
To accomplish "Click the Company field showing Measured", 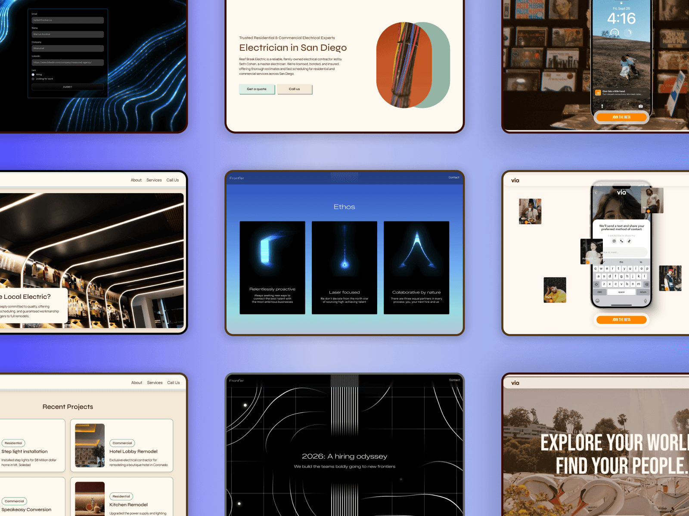I will tap(68, 49).
